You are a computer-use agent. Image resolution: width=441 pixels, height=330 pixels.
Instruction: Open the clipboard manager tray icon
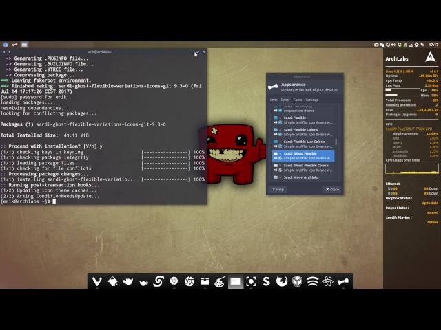pos(382,45)
